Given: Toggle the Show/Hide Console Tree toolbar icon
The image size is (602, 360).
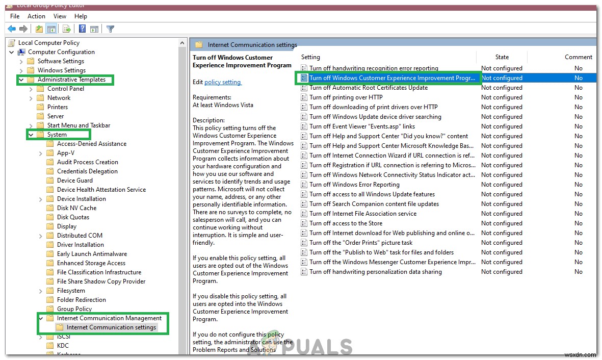Looking at the screenshot, I should [51, 29].
